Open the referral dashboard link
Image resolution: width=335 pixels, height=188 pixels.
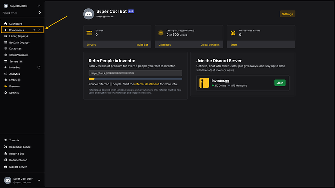pos(147,84)
